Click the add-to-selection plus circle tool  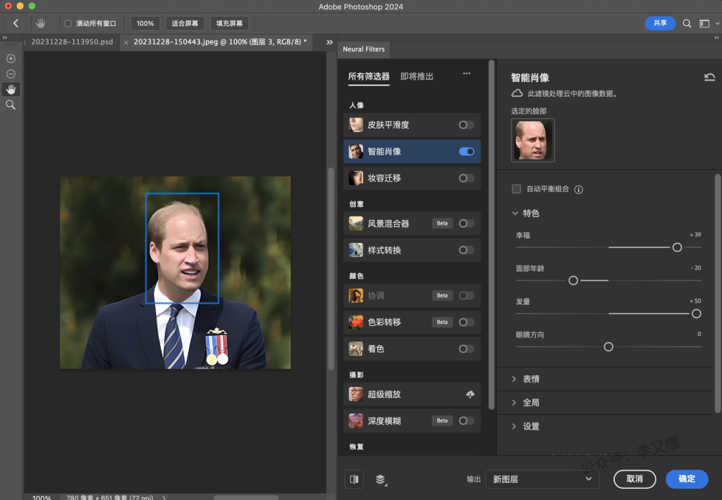pos(11,58)
